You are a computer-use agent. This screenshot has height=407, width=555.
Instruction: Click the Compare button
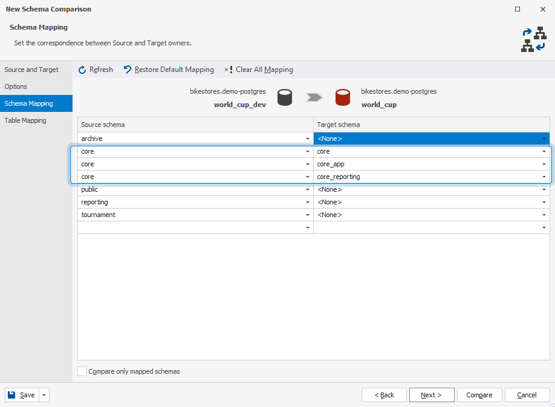[479, 395]
